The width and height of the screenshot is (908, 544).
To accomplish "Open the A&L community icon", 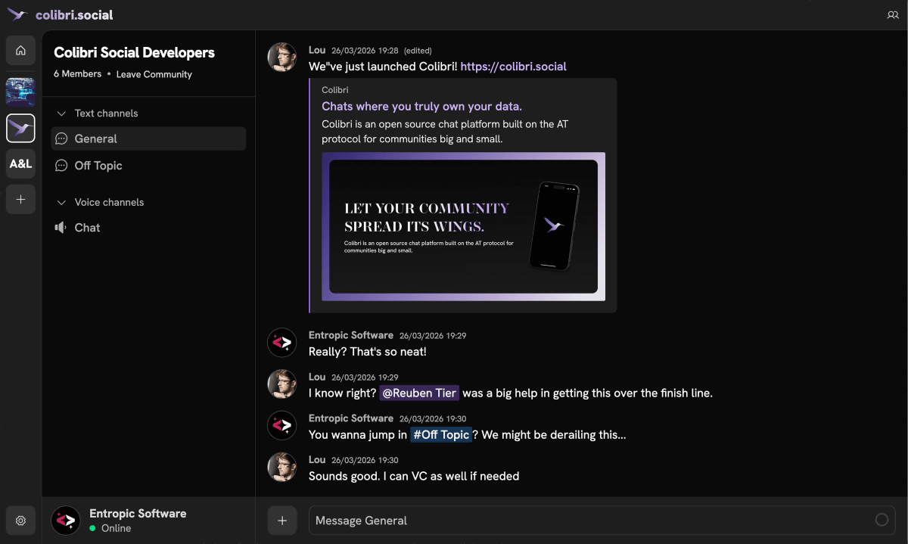I will point(20,163).
